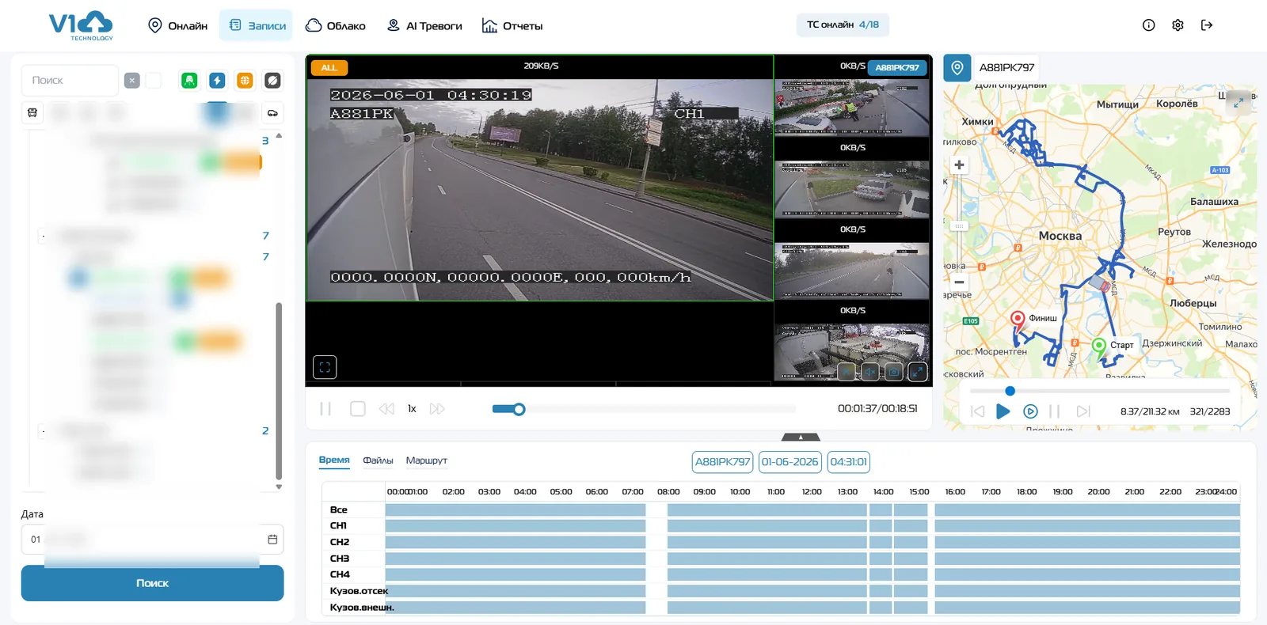Screen dimensions: 1267x625
Task: Click the car icon above the vehicle list
Action: click(272, 113)
